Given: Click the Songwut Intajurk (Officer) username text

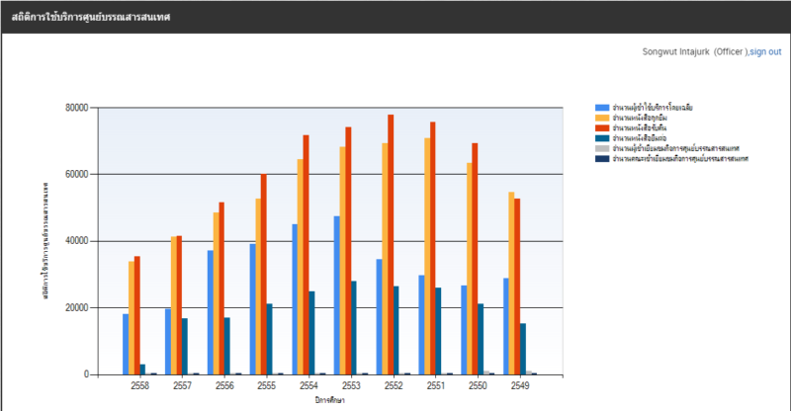Looking at the screenshot, I should (695, 51).
